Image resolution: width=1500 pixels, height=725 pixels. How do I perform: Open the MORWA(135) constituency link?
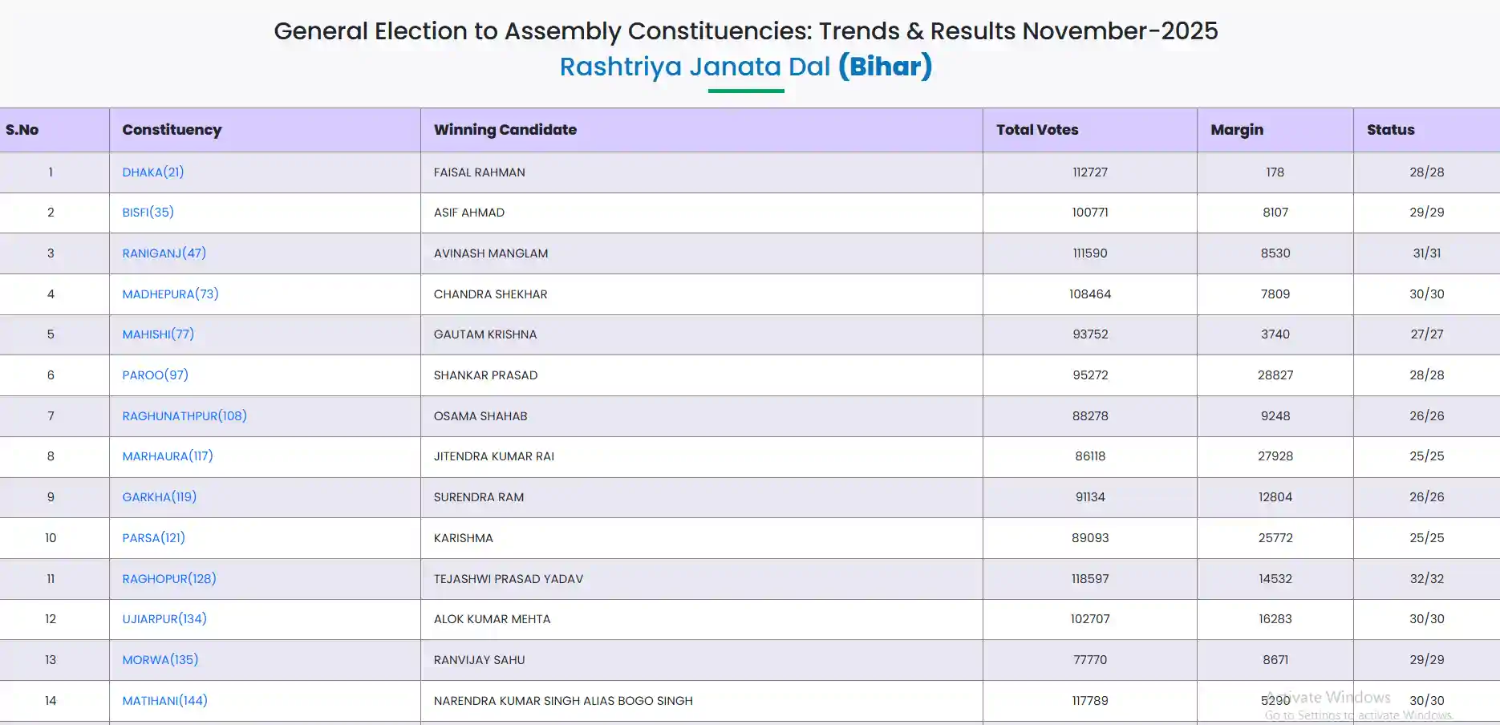[x=160, y=659]
